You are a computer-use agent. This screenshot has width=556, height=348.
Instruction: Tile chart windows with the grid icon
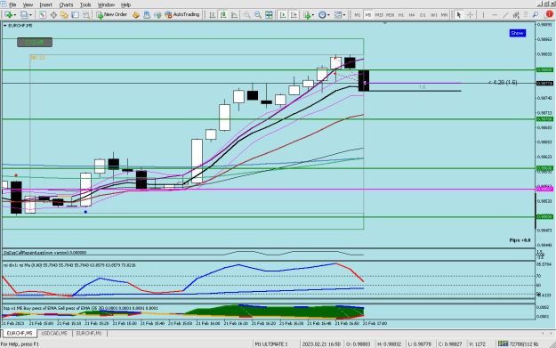click(270, 15)
